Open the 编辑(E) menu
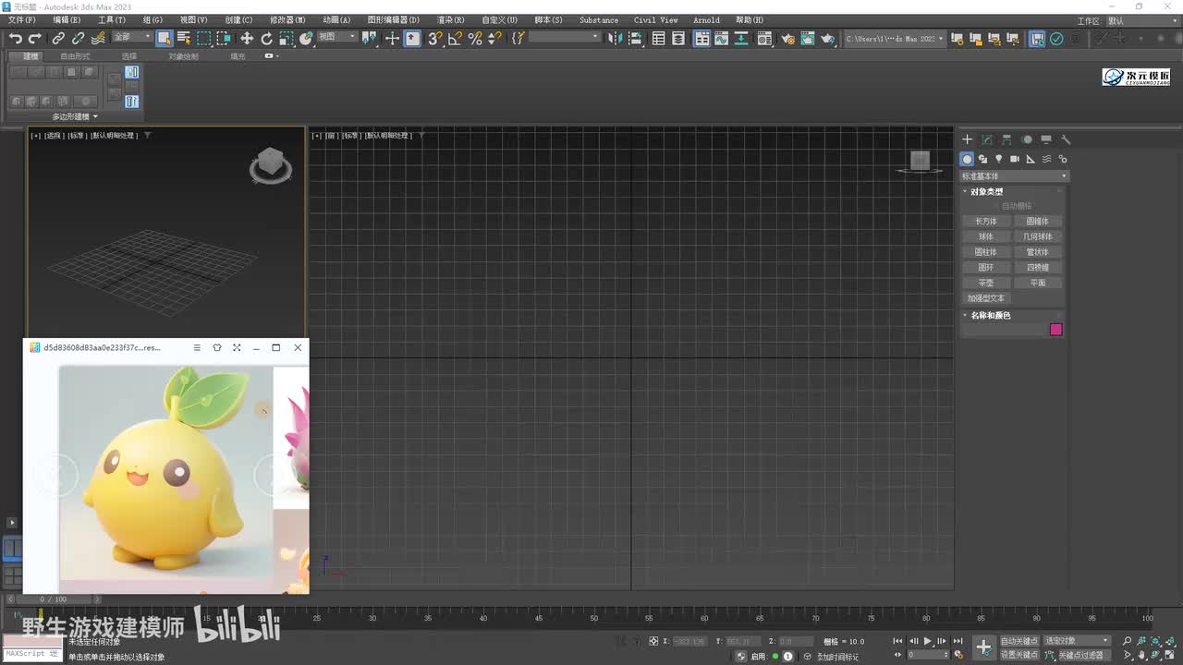The width and height of the screenshot is (1183, 665). point(67,19)
